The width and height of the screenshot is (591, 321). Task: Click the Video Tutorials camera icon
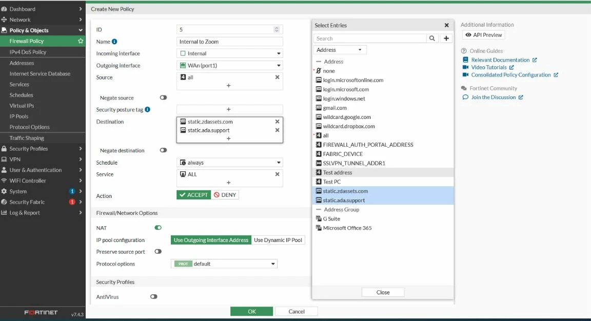465,68
